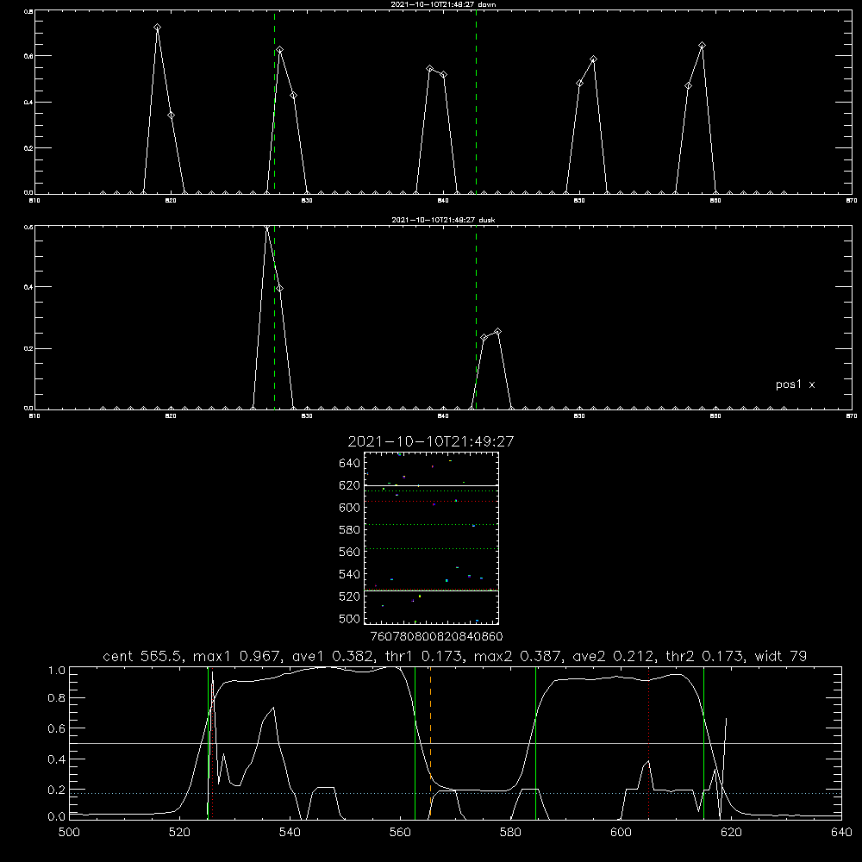Click the y-axis label '0.8' of the bottom plot
Screen dimensions: 862x862
coord(57,698)
